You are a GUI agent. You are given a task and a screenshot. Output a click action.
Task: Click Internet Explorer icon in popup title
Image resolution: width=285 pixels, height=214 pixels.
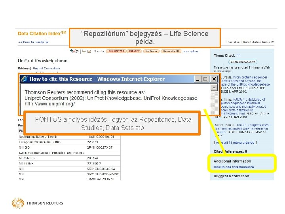click(x=24, y=79)
